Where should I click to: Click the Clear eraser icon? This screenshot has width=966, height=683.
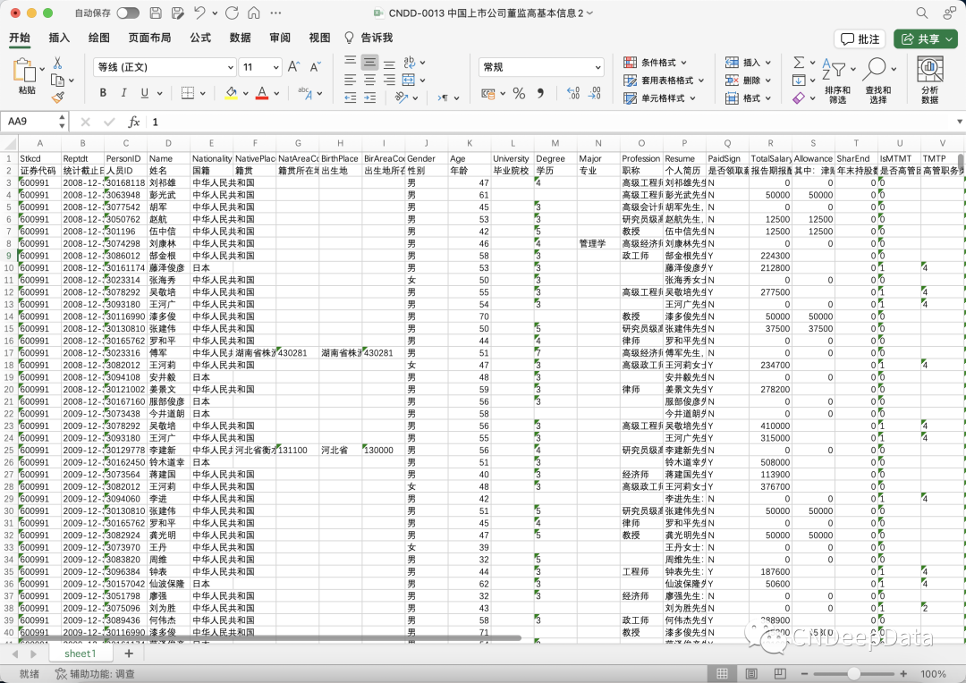pos(799,98)
